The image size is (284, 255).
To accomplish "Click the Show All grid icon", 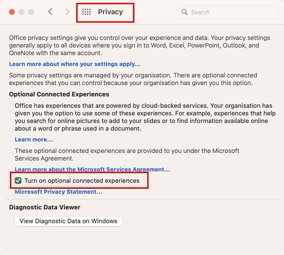I will pos(87,12).
